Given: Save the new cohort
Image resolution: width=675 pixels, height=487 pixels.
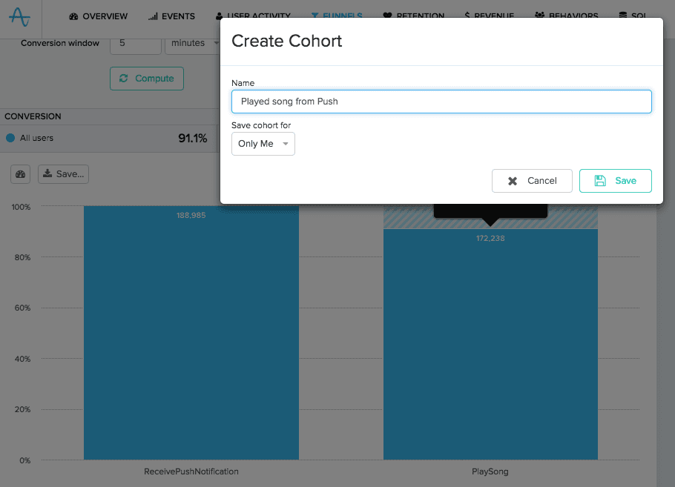Looking at the screenshot, I should pyautogui.click(x=615, y=181).
